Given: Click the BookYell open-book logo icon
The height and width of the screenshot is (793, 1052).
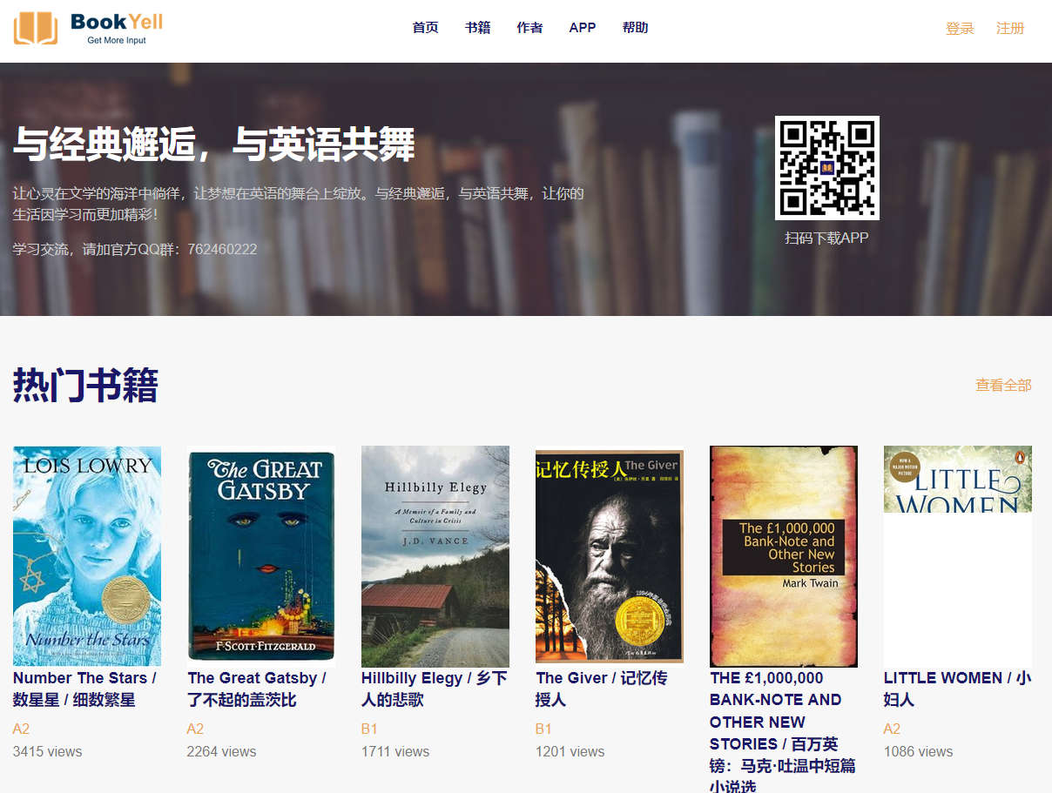Looking at the screenshot, I should point(36,28).
